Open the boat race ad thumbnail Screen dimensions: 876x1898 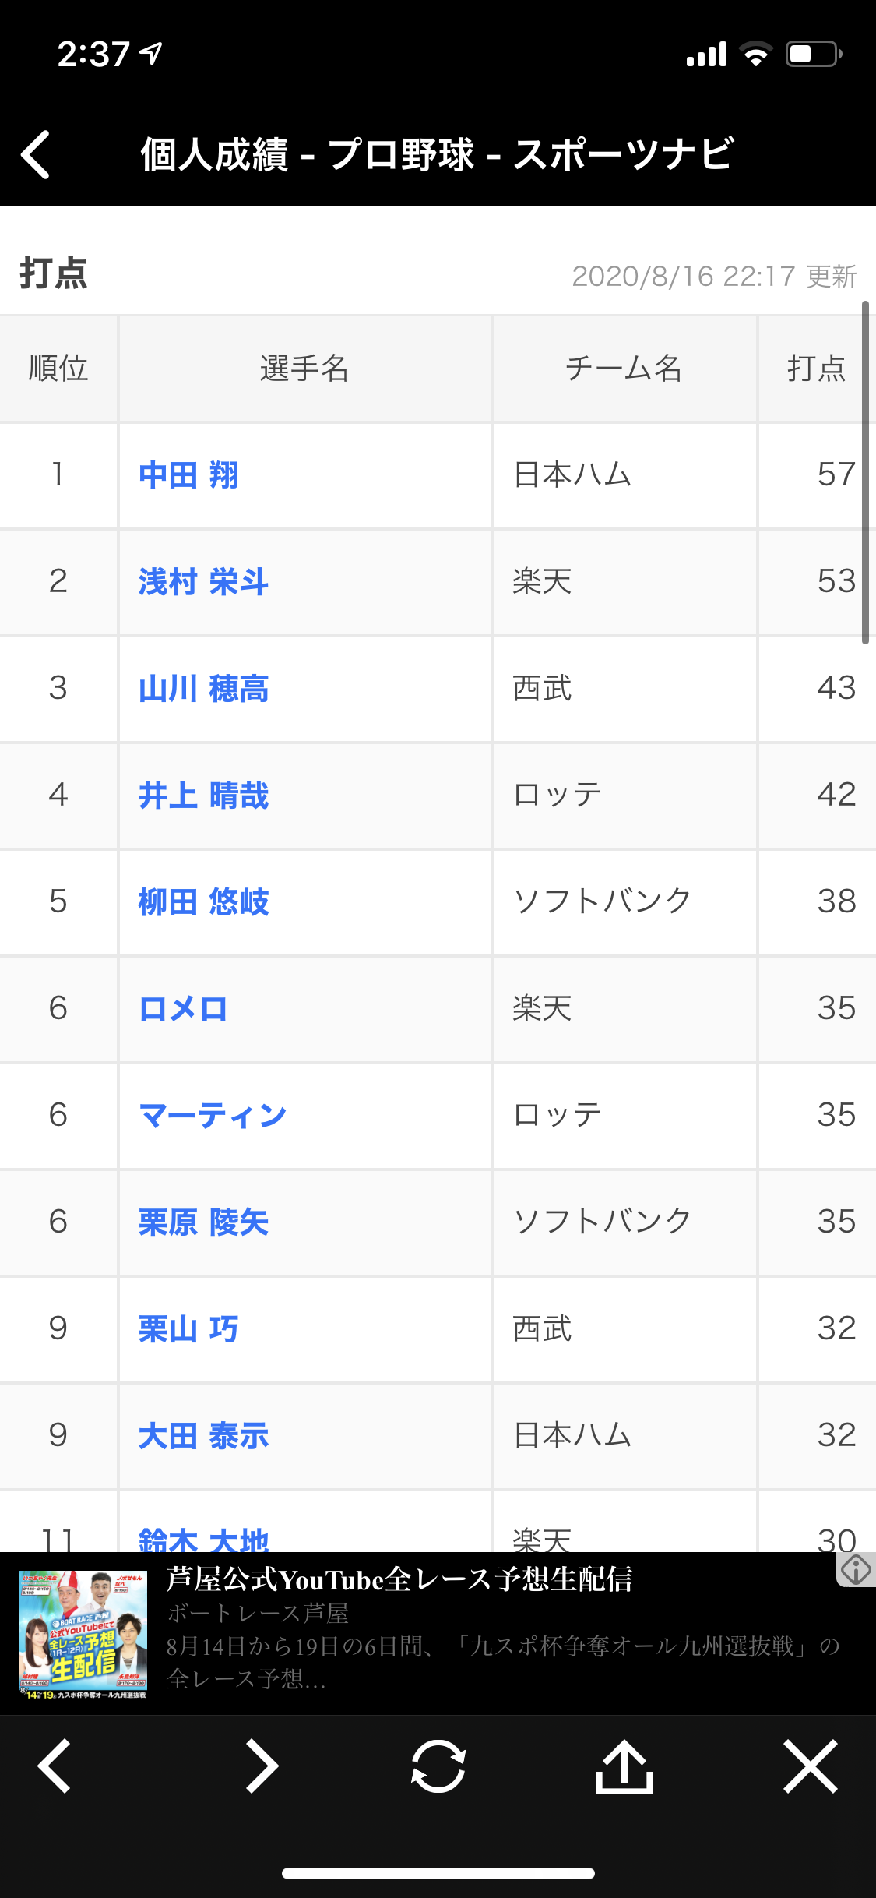click(x=83, y=1635)
